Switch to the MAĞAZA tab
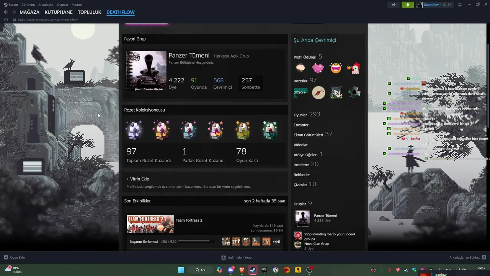The image size is (490, 276). [x=29, y=12]
